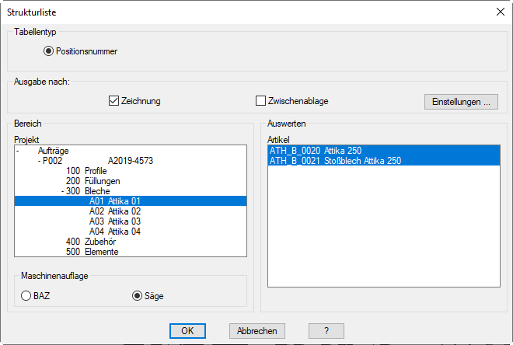Switch Maschinenauflage to BAZ

coord(26,295)
